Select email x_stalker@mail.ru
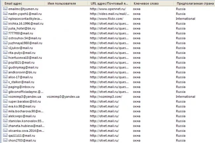Screen dimensions: 215x143 [x=21, y=82]
